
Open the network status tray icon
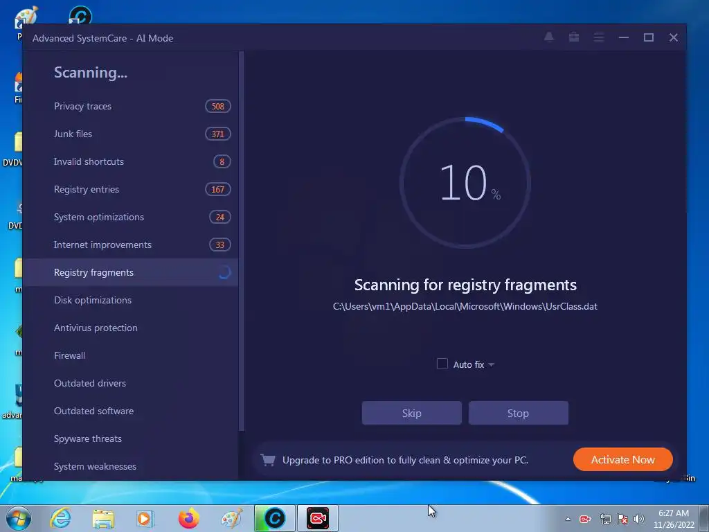coord(605,519)
